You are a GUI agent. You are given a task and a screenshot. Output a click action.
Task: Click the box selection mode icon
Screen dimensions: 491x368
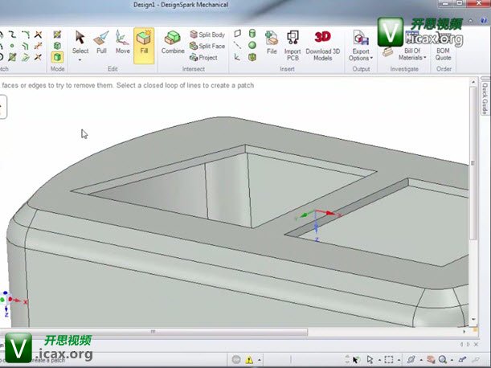[389, 359]
